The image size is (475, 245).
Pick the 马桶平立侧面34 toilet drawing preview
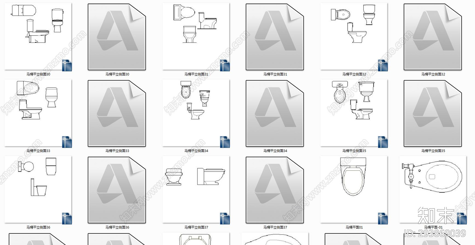196,113
